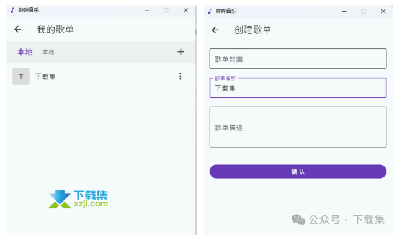This screenshot has height=235, width=397.
Task: Click the music note icon in 我的歌单 title bar
Action: point(12,11)
